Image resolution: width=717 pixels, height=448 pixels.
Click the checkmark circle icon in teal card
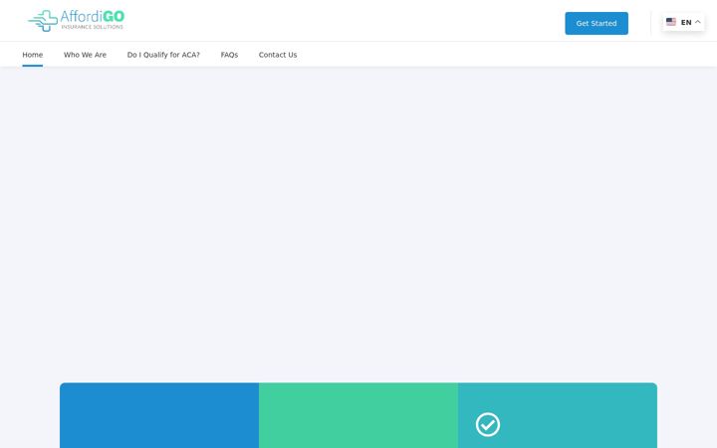(x=488, y=425)
